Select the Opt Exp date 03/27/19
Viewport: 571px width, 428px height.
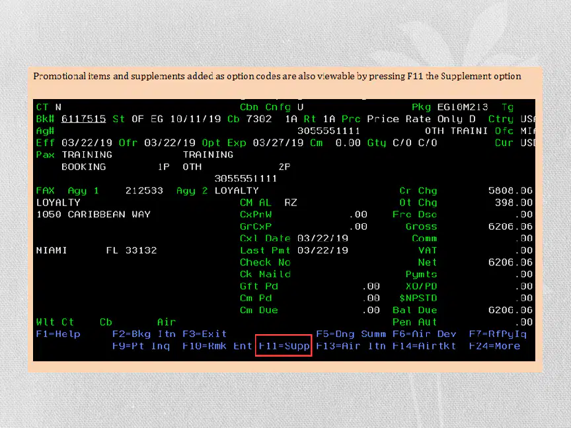click(x=278, y=143)
